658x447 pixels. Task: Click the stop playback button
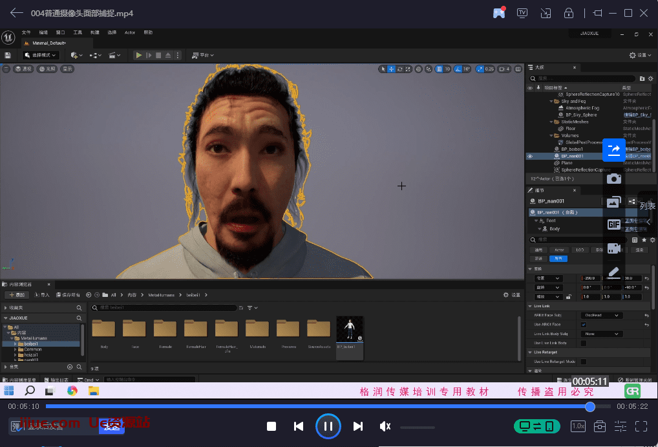click(x=272, y=426)
